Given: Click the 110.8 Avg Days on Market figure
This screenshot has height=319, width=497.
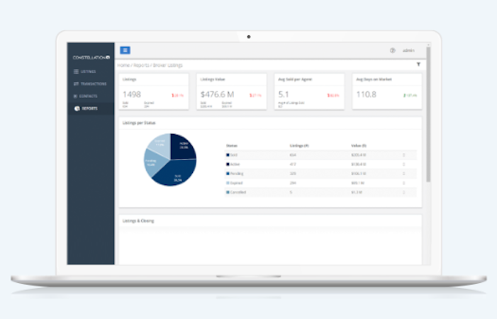Looking at the screenshot, I should (x=366, y=94).
